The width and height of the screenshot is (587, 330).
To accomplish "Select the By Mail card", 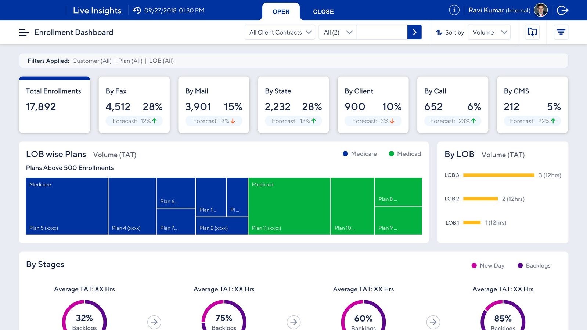I will tap(214, 105).
